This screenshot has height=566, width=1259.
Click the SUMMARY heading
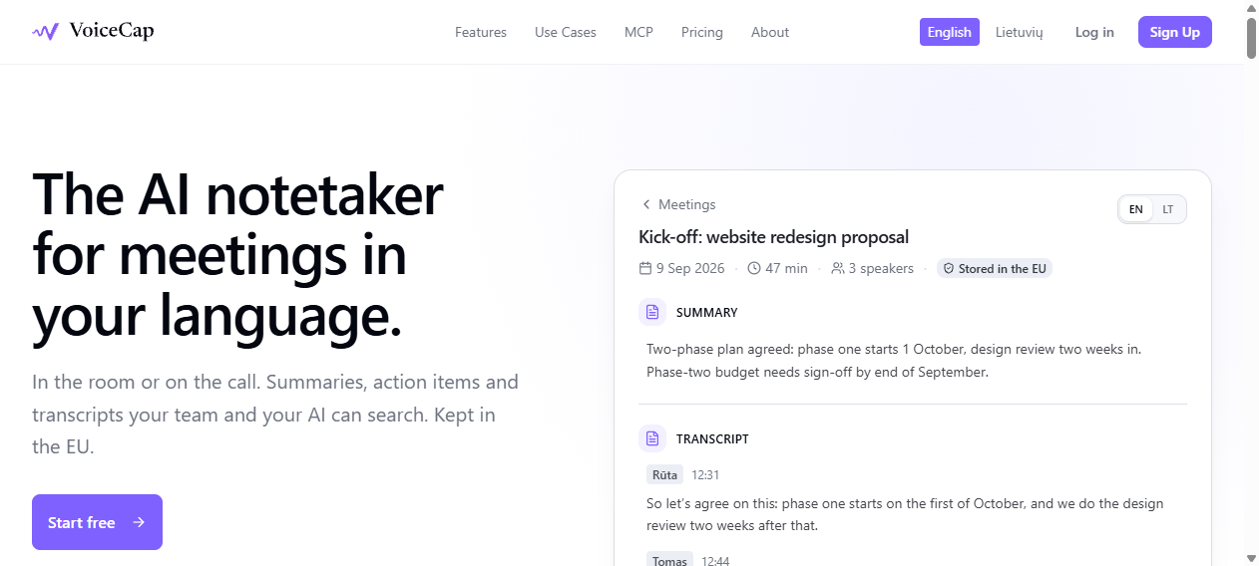coord(707,312)
